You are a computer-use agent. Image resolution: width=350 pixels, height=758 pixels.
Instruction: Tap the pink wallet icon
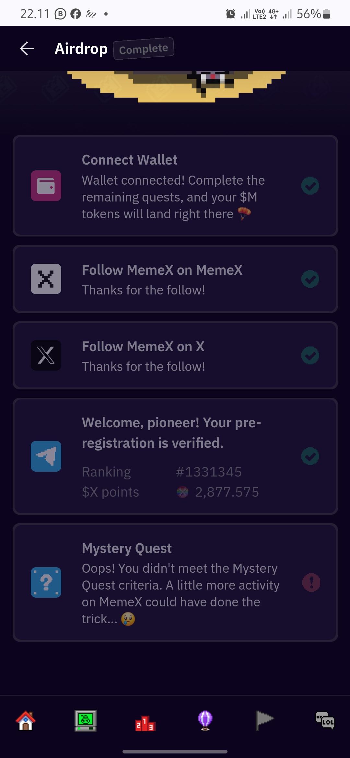tap(46, 186)
